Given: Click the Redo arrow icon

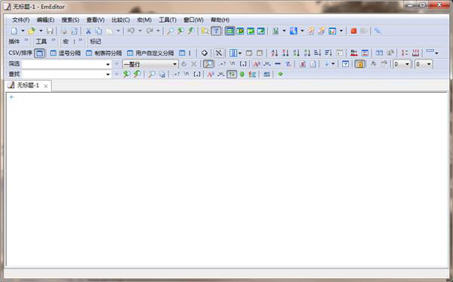Looking at the screenshot, I should (x=149, y=31).
